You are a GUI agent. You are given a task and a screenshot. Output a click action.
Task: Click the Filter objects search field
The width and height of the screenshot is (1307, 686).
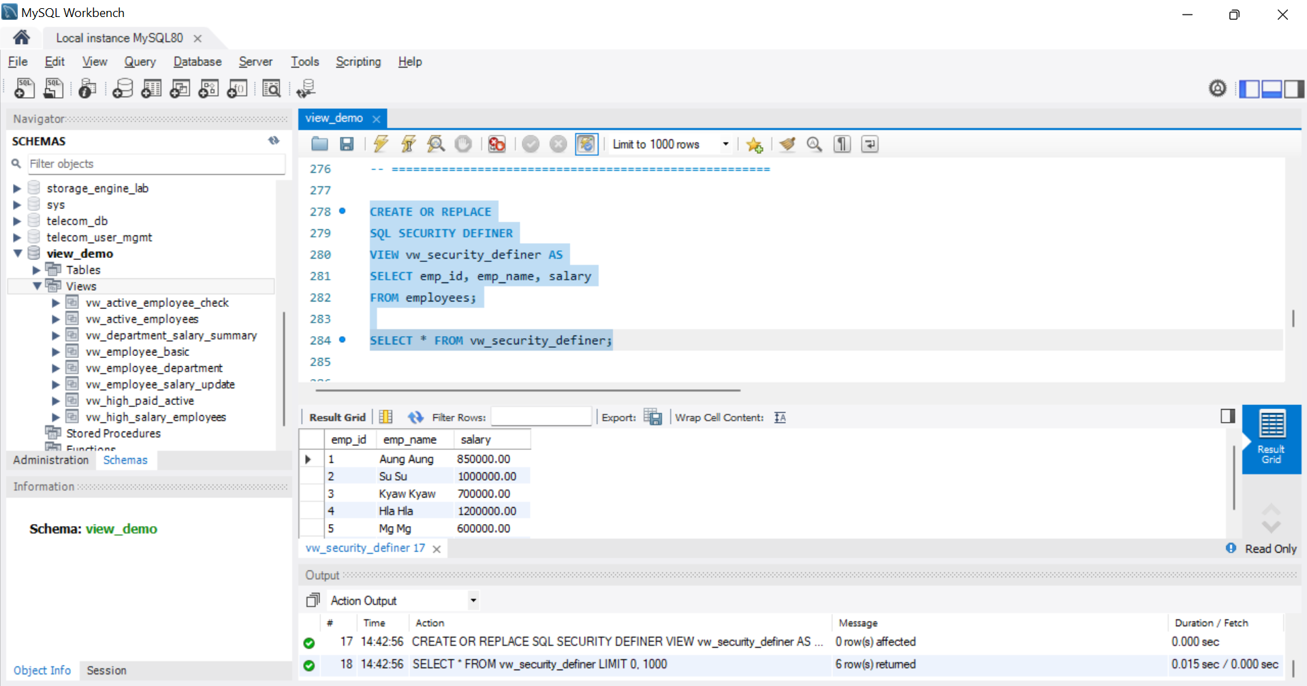pyautogui.click(x=155, y=164)
